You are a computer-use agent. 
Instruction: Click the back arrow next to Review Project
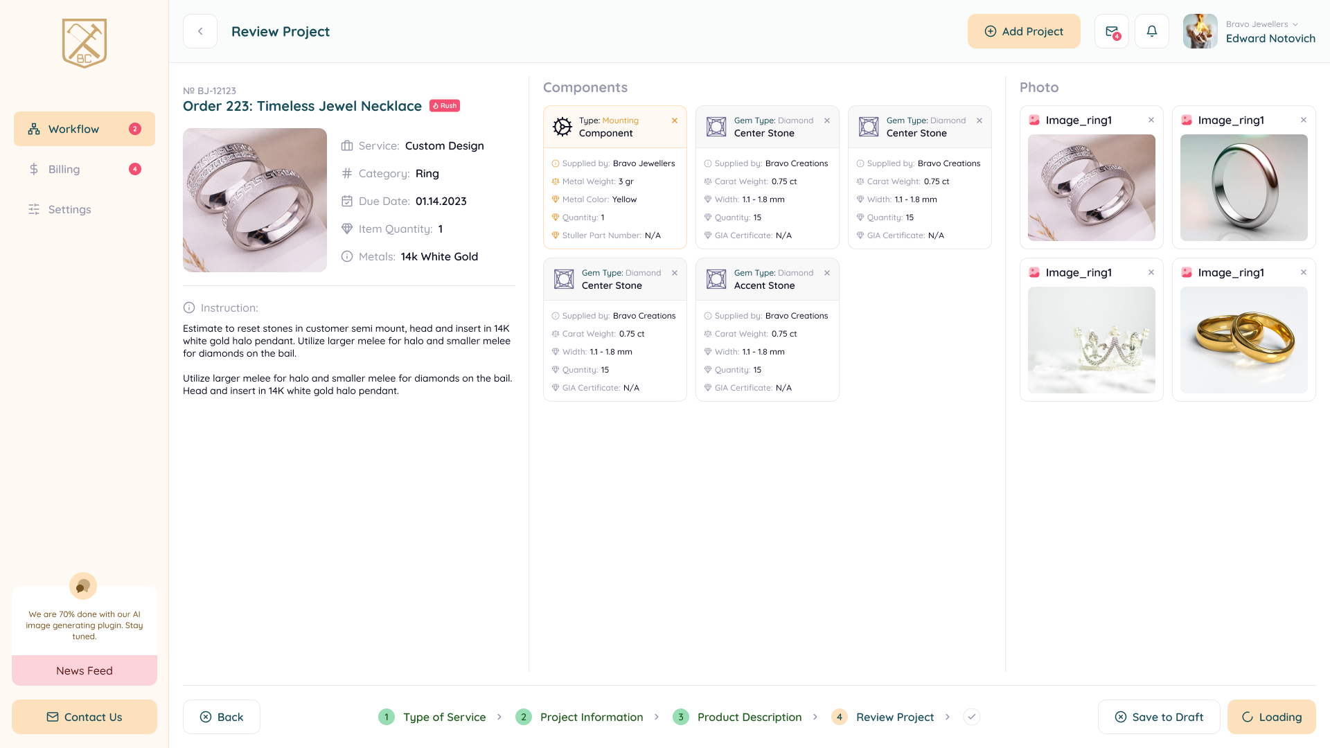(x=200, y=31)
